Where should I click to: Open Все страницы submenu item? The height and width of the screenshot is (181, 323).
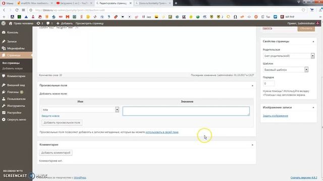tap(11, 63)
